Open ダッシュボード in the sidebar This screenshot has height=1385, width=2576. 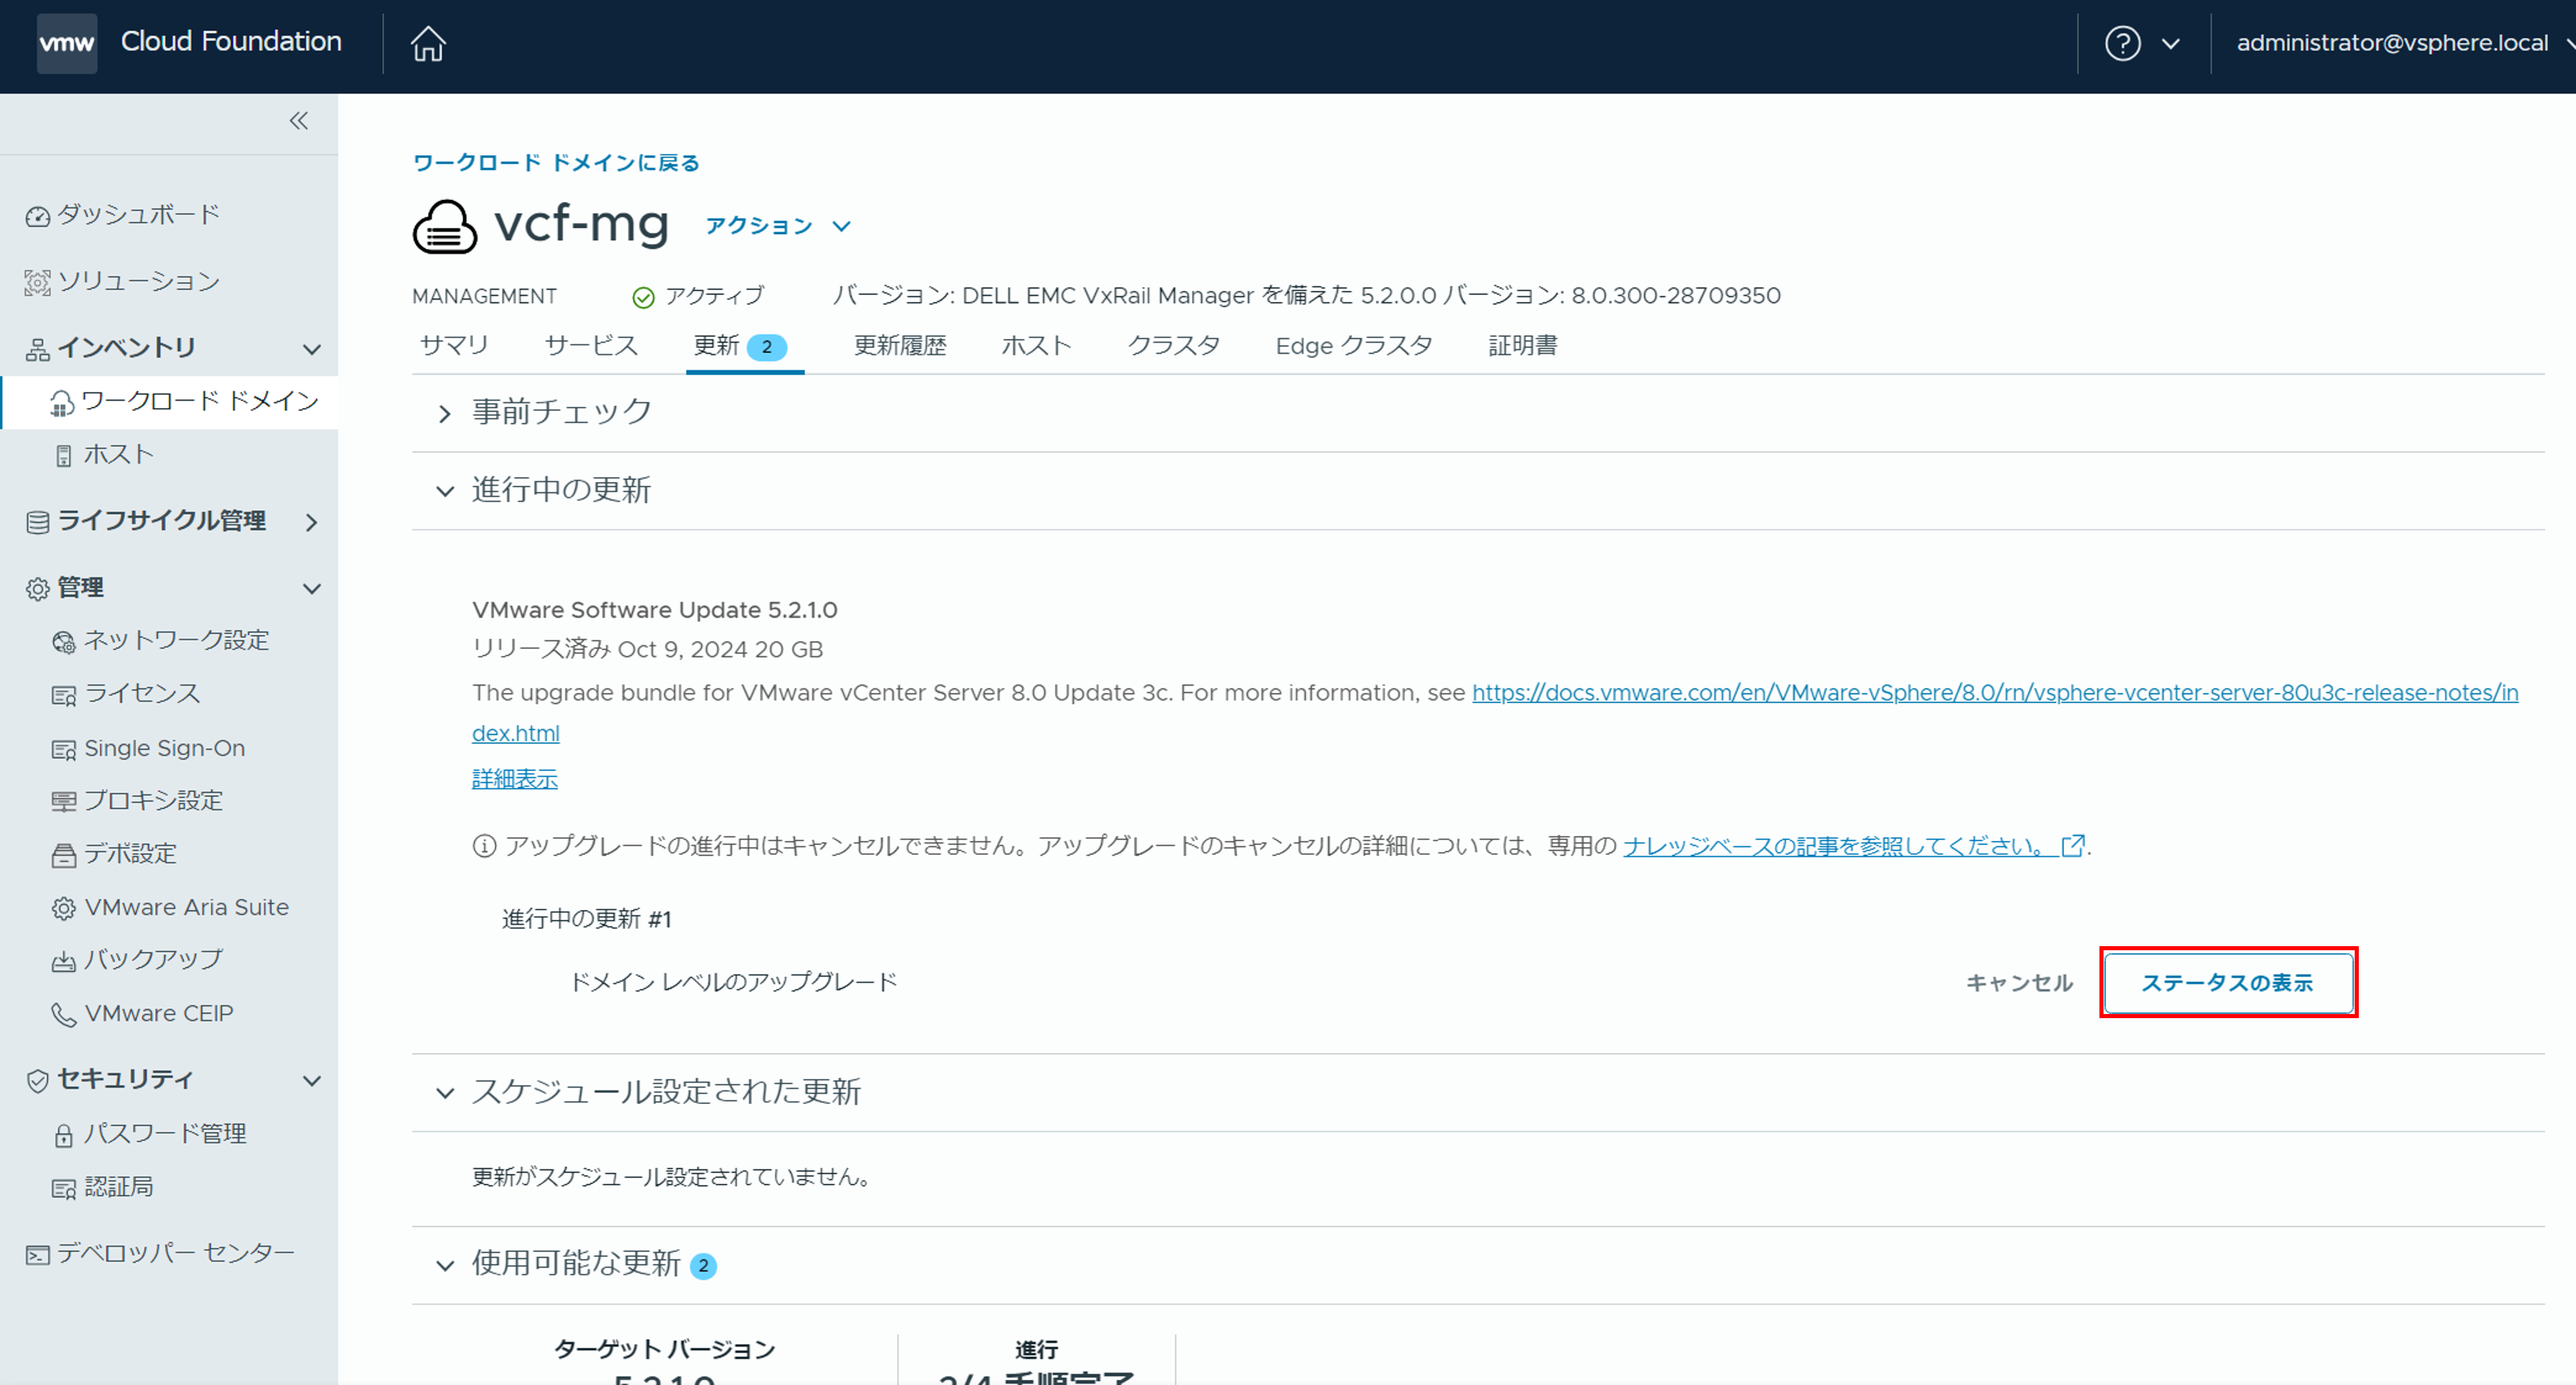138,215
